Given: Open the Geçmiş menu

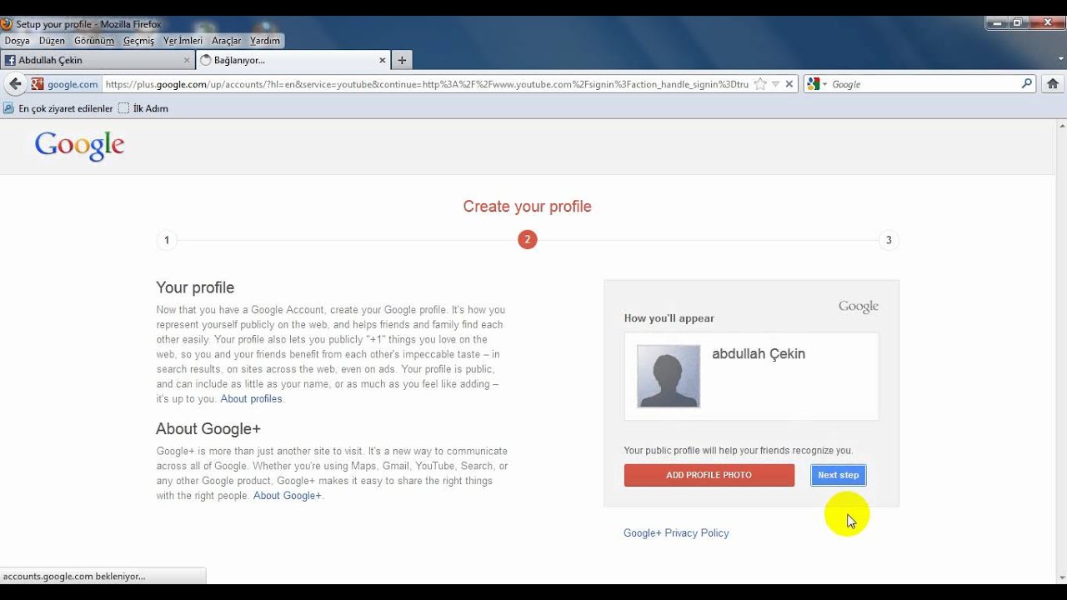Looking at the screenshot, I should [138, 40].
